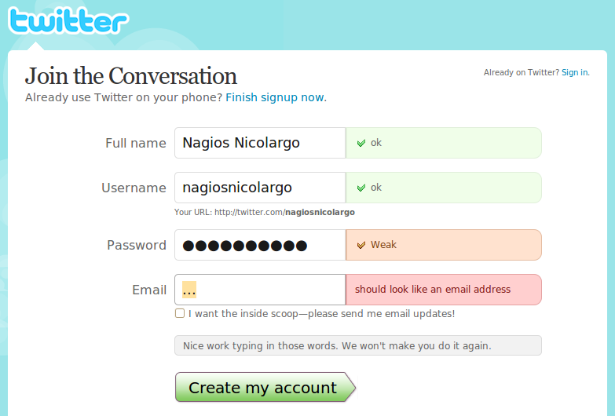Click the 'ok' text next to Full name
This screenshot has height=416, width=615.
click(376, 143)
